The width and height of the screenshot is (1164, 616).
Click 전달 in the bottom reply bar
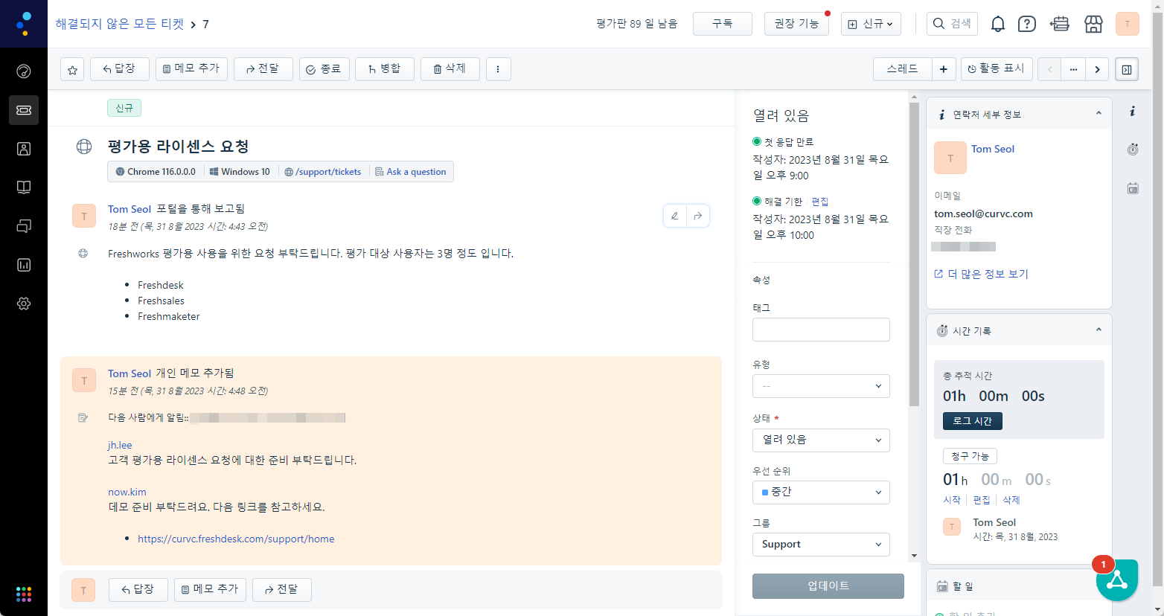(281, 590)
